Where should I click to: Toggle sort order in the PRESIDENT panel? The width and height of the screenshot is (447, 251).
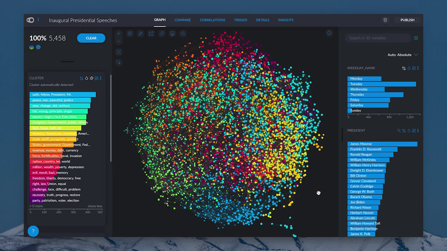pyautogui.click(x=404, y=131)
